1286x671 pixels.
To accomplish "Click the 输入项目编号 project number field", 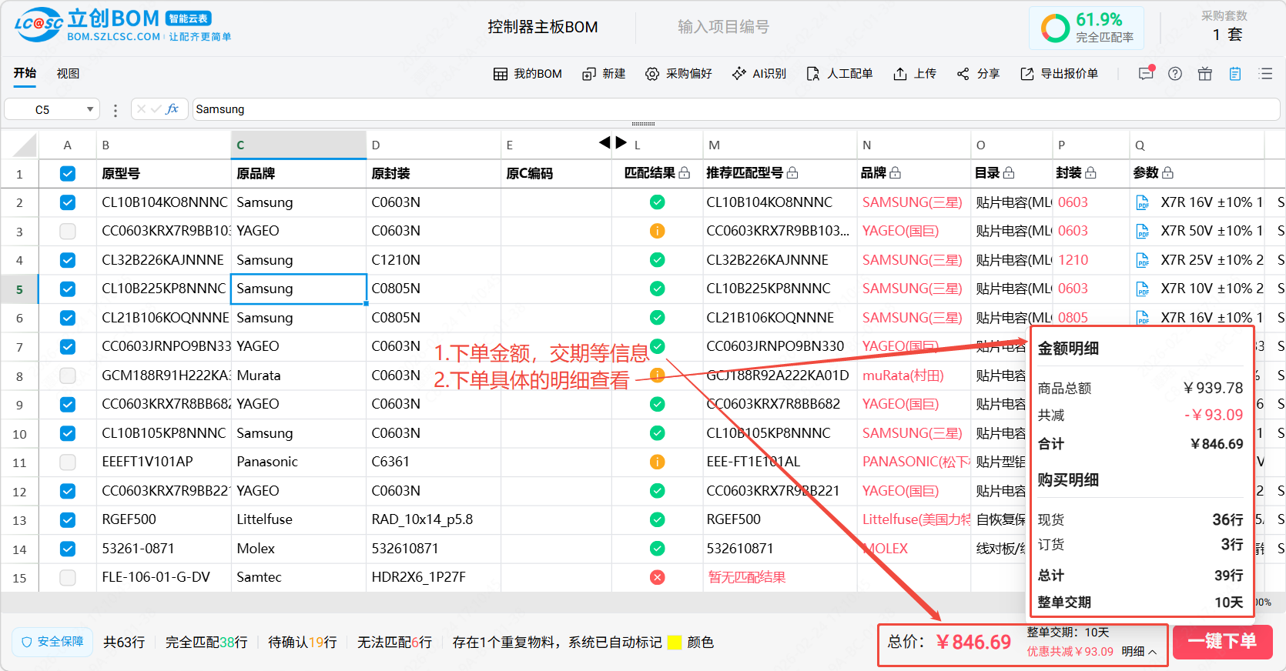I will click(723, 27).
